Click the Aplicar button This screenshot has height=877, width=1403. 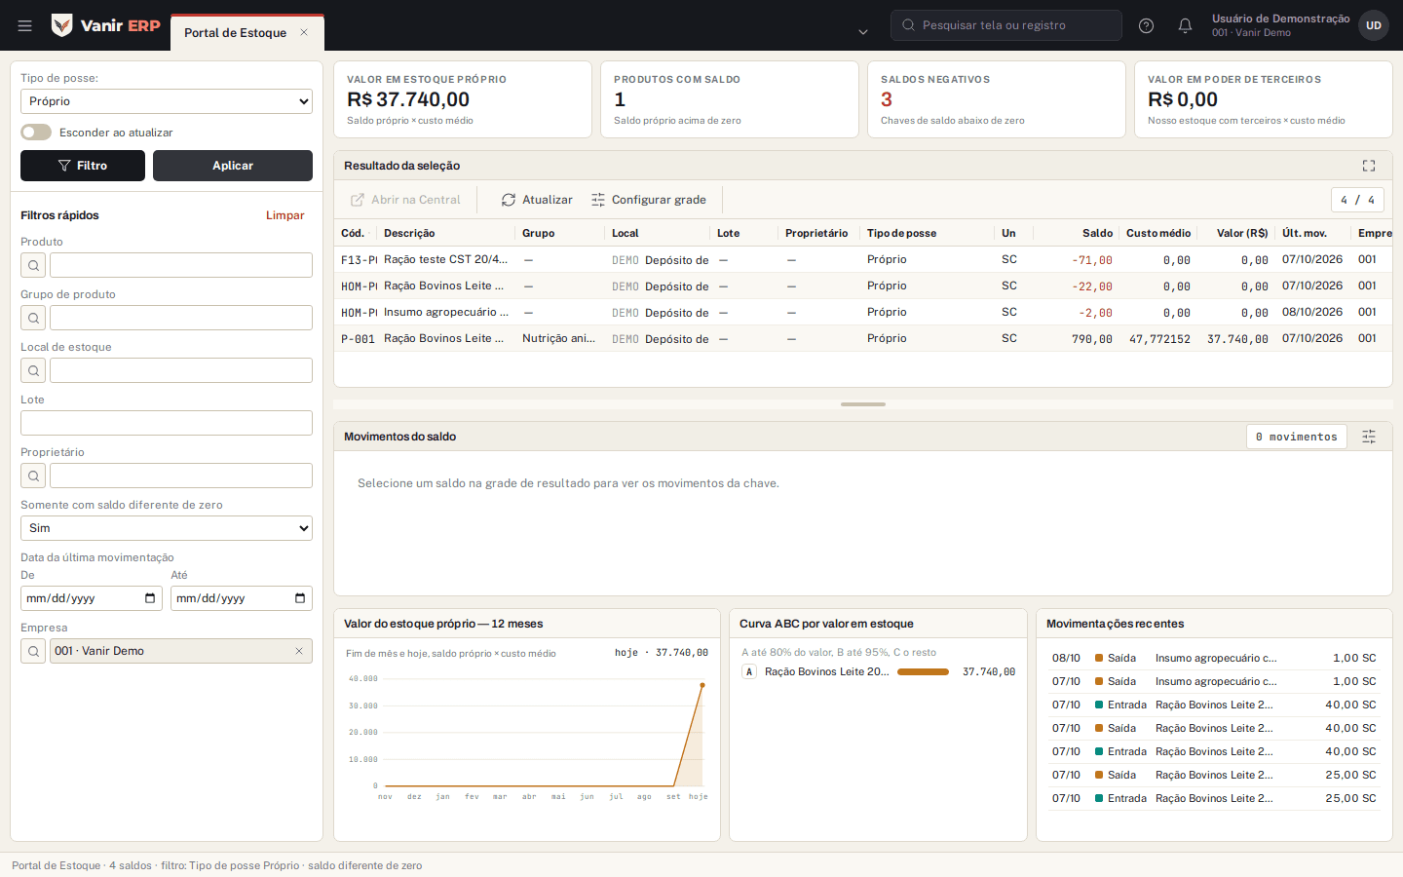coord(233,166)
